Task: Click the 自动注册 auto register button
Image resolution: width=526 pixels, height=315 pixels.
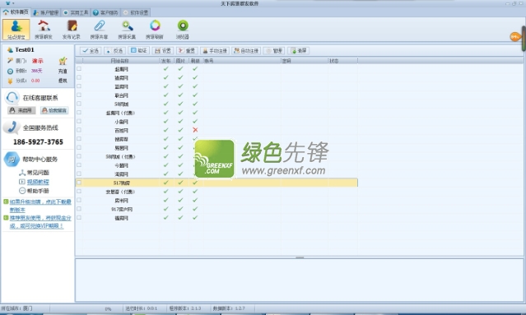Action: point(246,51)
